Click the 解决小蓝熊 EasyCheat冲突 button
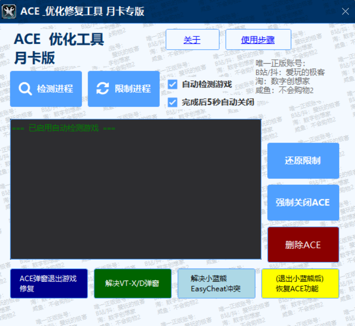 click(216, 283)
